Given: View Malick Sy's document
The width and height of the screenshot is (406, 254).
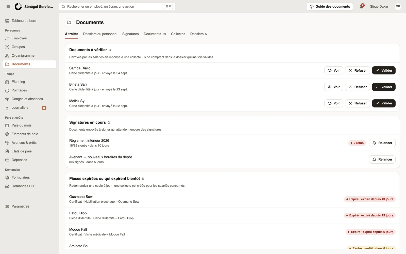Looking at the screenshot, I should [333, 103].
